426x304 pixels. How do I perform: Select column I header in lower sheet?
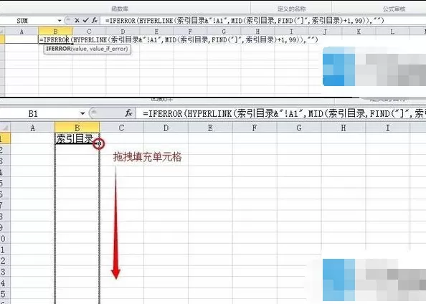(388, 128)
